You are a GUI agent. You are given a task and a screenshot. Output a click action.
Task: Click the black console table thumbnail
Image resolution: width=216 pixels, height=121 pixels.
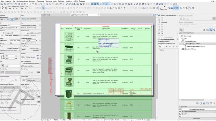pos(69,48)
